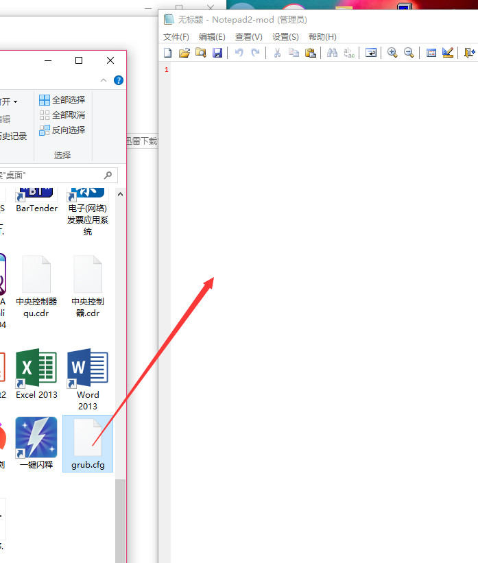Open the 设置(S) menu

[285, 37]
